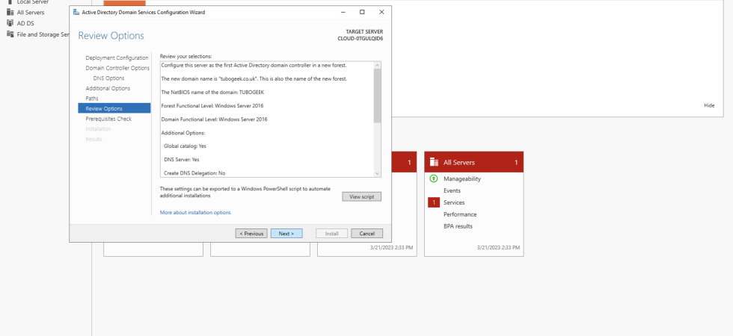Click the Cancel button in wizard
733x336 pixels.
tap(367, 233)
